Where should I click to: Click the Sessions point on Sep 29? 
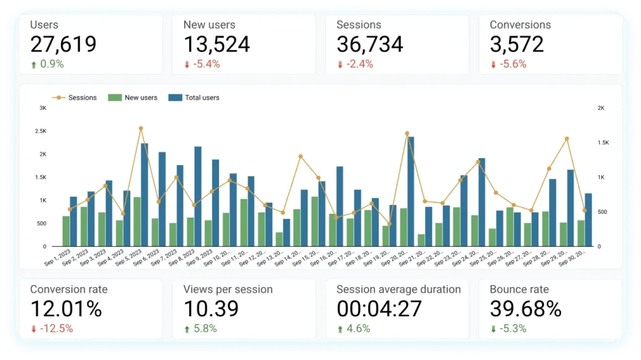(x=567, y=139)
